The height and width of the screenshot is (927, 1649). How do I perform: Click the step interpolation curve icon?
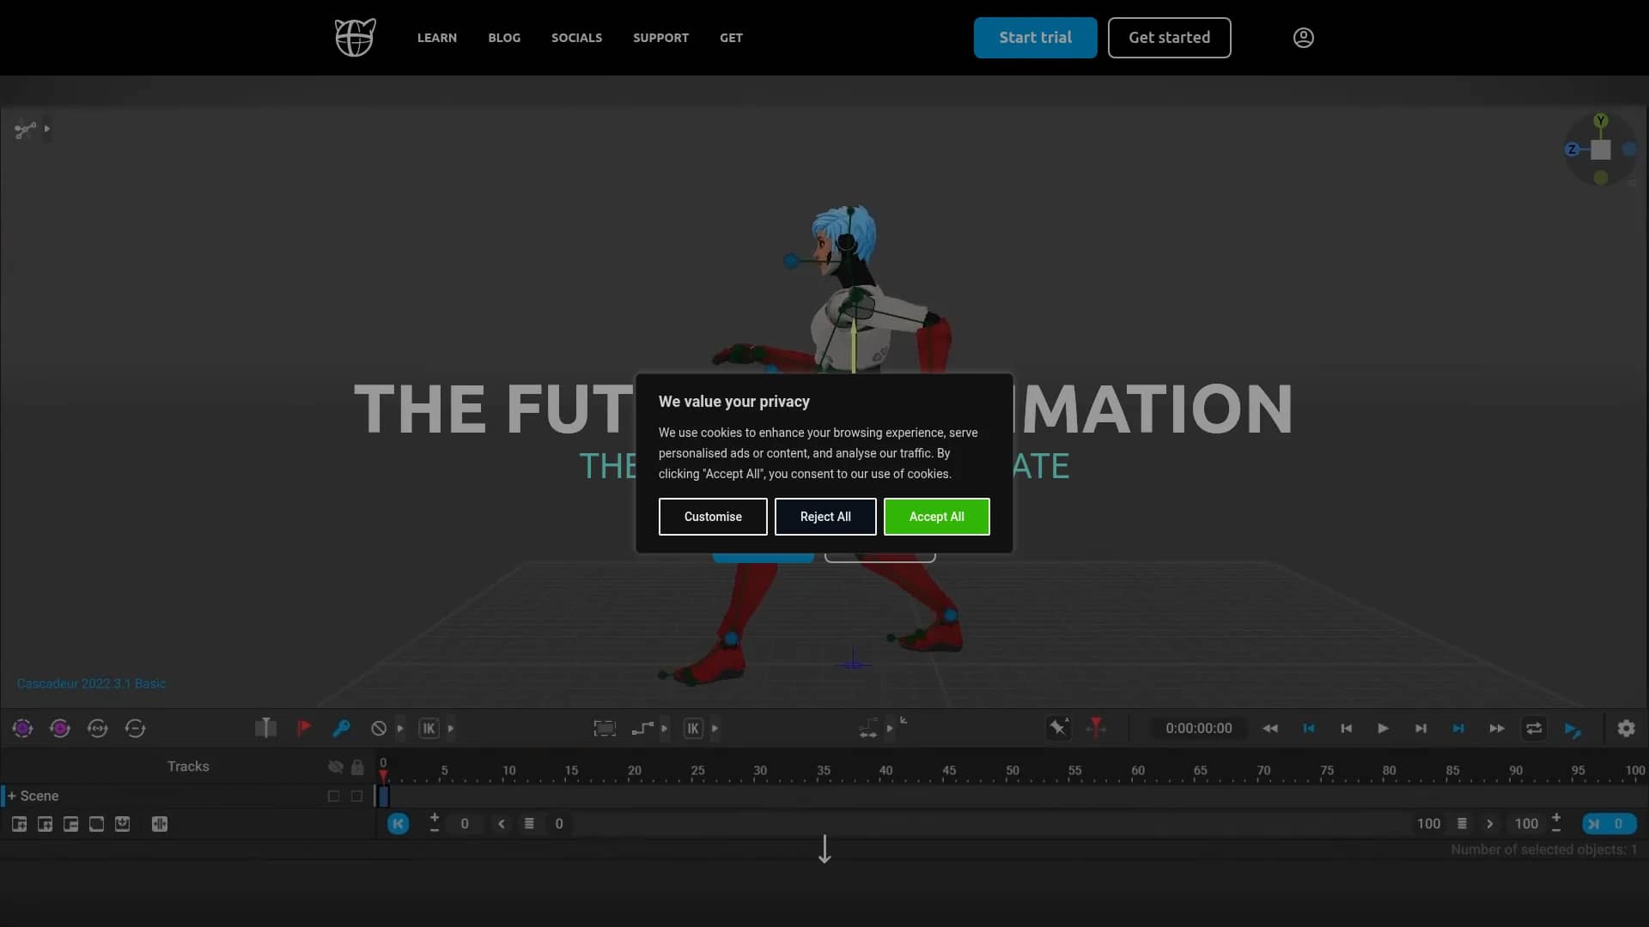click(x=642, y=729)
